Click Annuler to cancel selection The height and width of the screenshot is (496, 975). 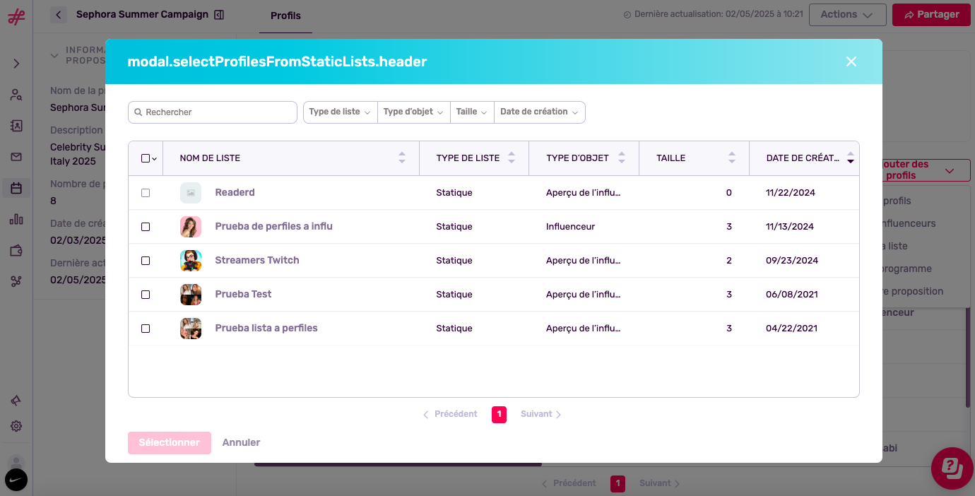pyautogui.click(x=242, y=443)
